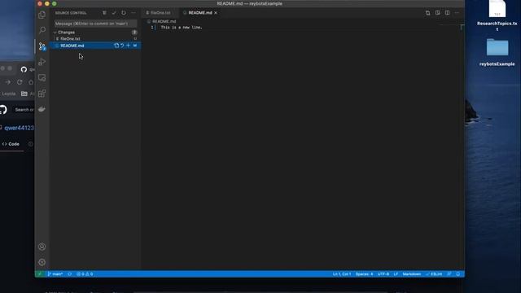Select fileOne.txt in Changes list
Screen dimensions: 521x293
(x=95, y=39)
